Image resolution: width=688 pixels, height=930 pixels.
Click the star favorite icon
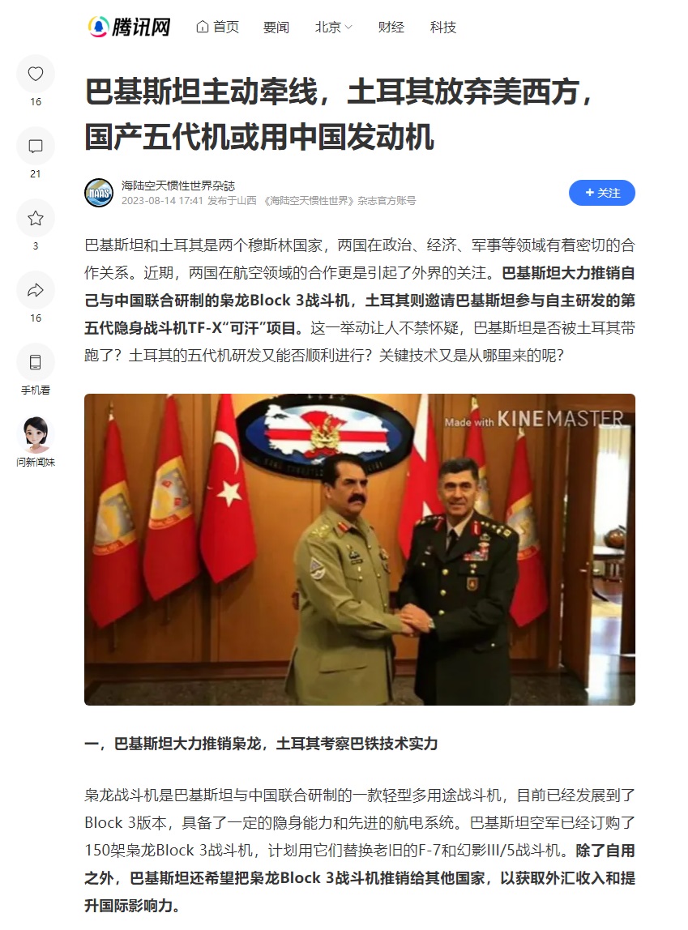coord(36,218)
